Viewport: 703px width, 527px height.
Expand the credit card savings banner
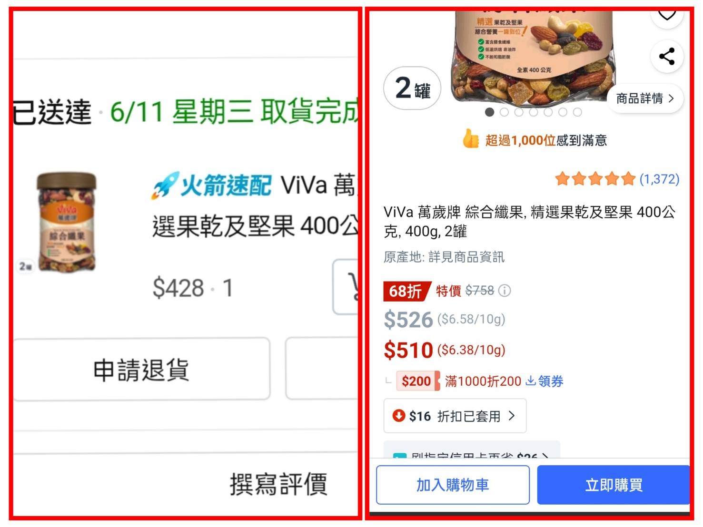tap(472, 449)
